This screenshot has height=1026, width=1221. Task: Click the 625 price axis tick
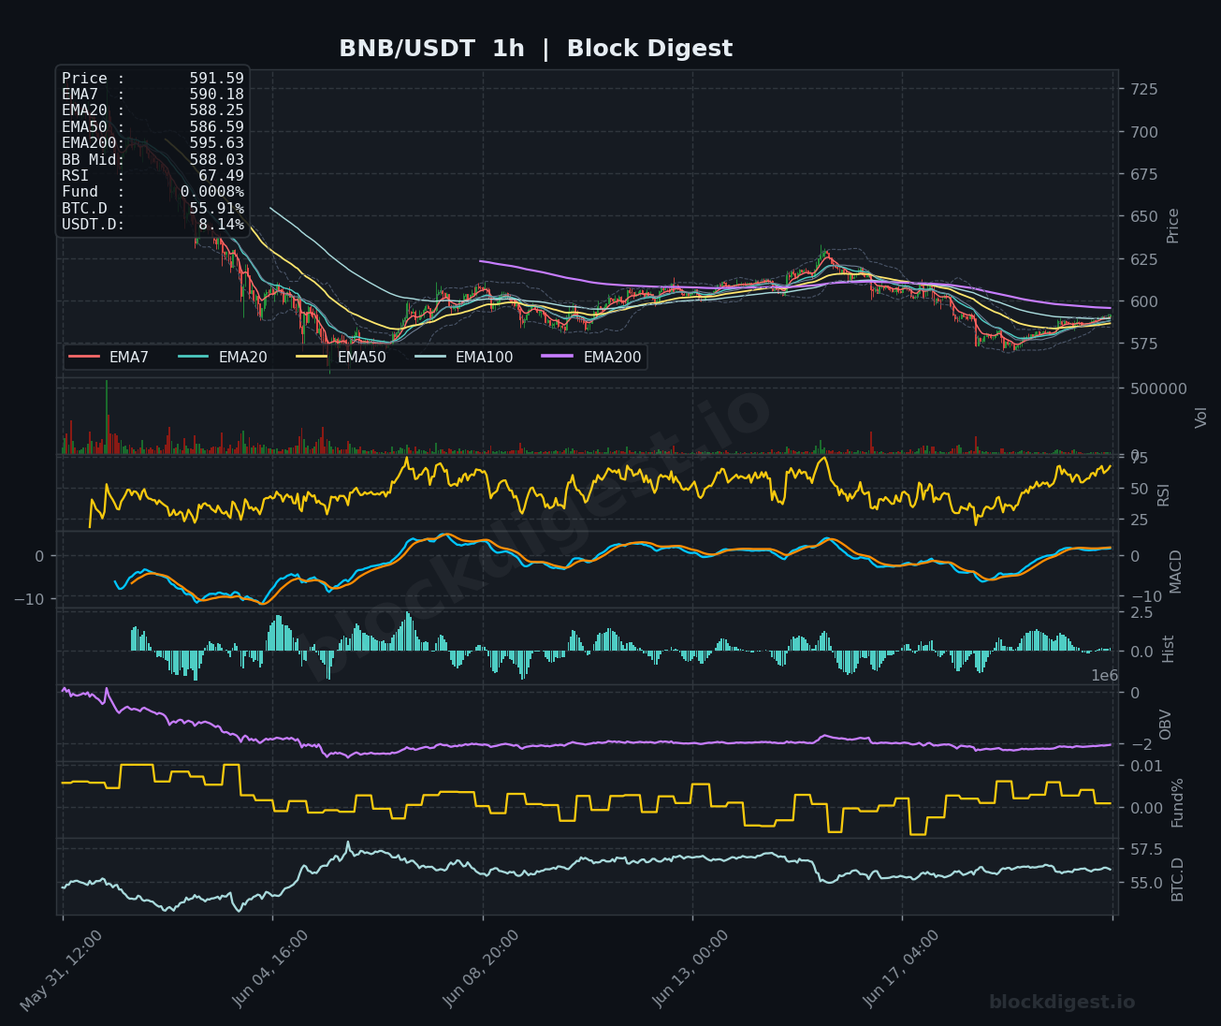pos(1144,259)
